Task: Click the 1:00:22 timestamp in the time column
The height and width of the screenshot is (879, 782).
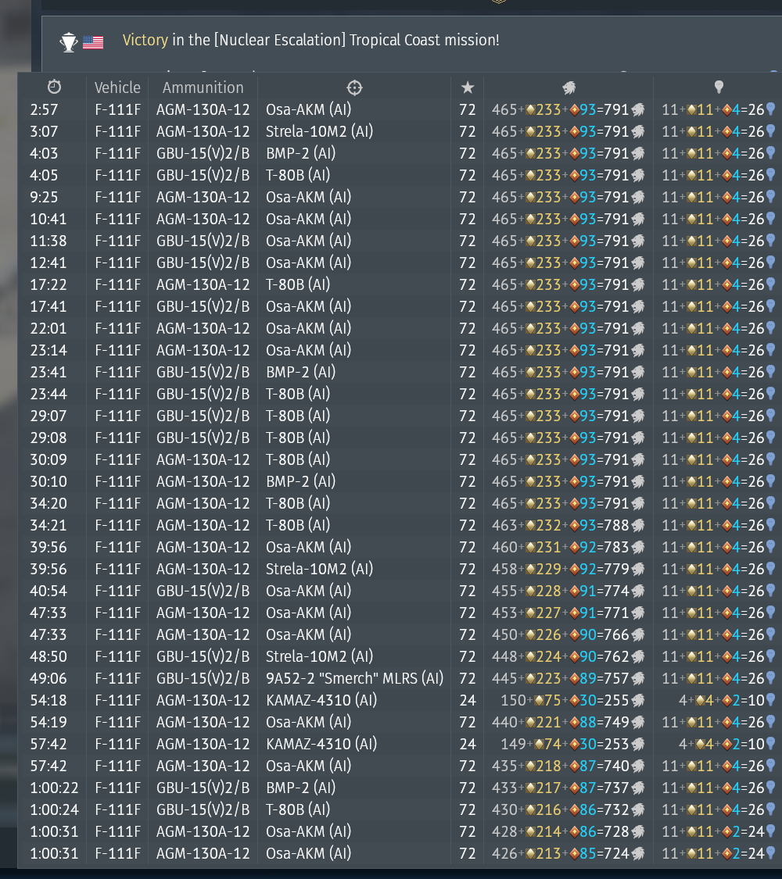Action: tap(55, 788)
